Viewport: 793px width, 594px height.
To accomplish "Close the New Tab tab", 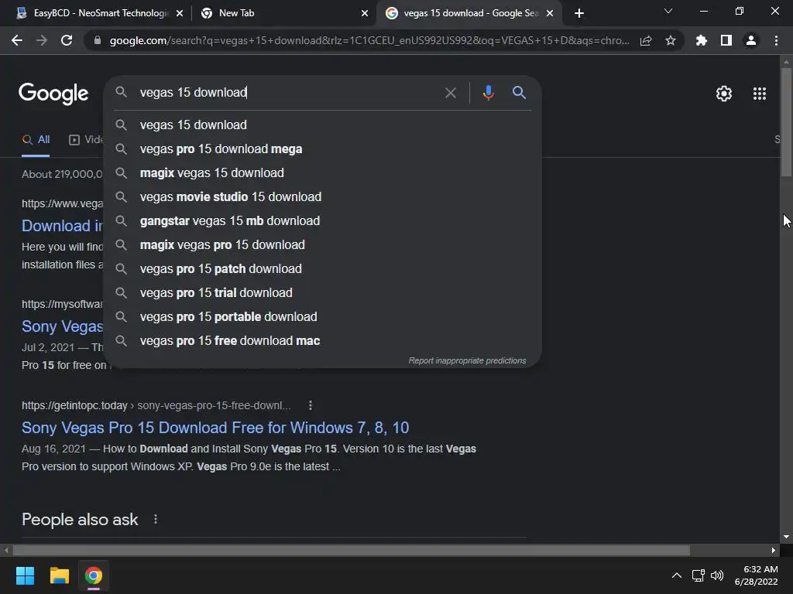I will click(365, 13).
